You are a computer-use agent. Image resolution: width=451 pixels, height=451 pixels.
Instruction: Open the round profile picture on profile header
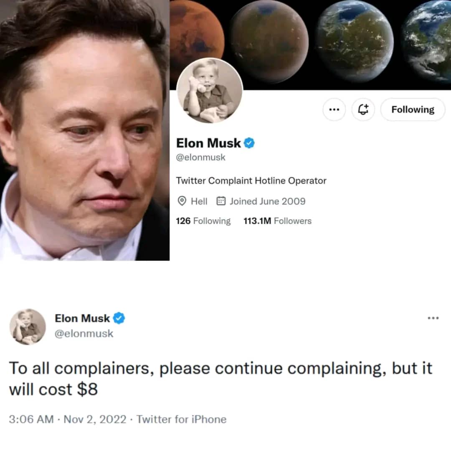tap(210, 91)
